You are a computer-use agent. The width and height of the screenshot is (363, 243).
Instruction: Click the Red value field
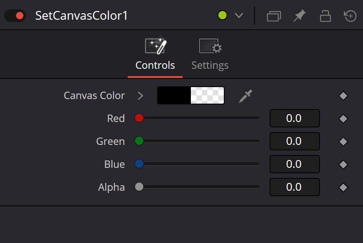tap(295, 118)
